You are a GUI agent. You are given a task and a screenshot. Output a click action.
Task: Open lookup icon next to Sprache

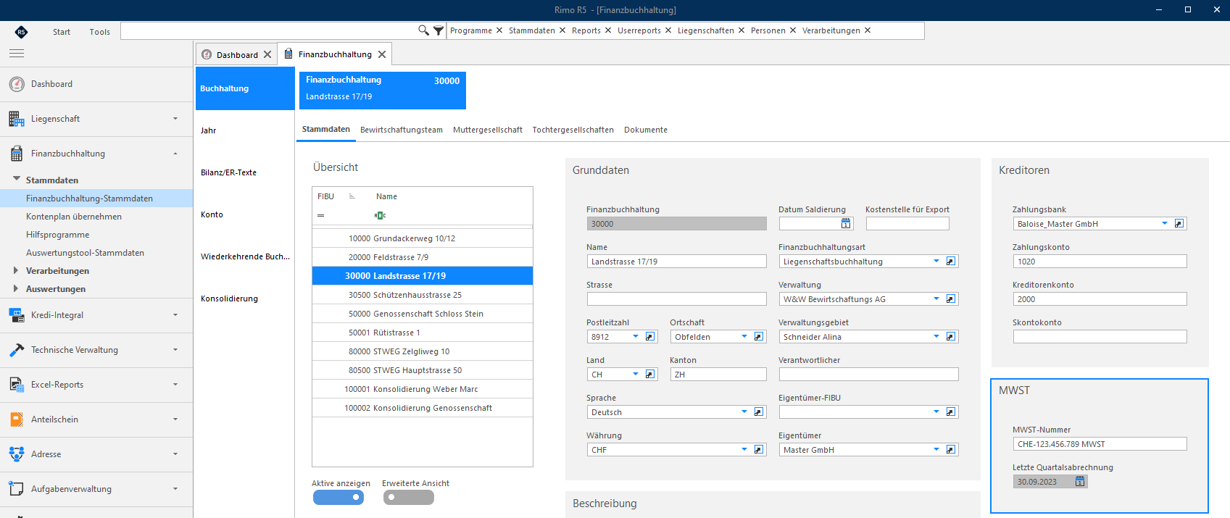(759, 412)
